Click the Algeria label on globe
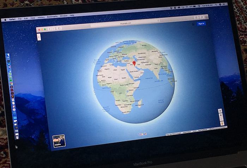The height and width of the screenshot is (168, 247). click(107, 69)
